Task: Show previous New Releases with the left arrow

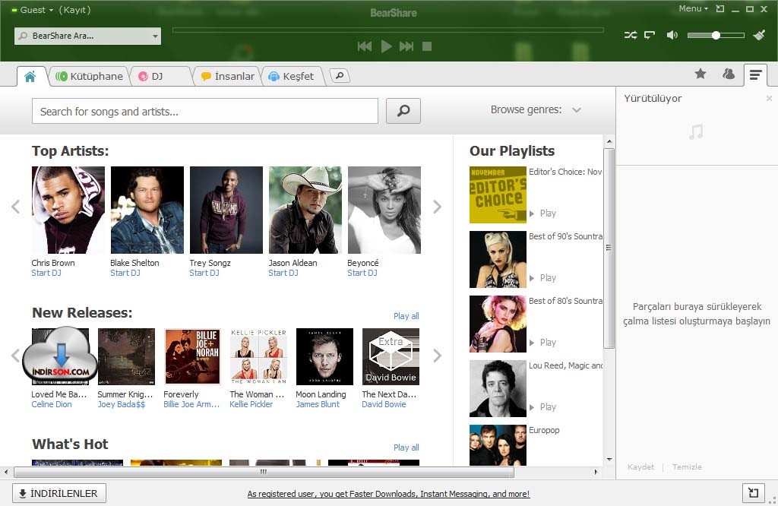Action: 15,356
